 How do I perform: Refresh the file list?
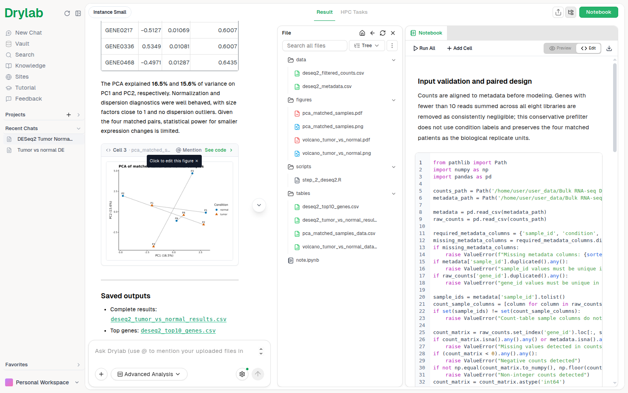[x=383, y=33]
